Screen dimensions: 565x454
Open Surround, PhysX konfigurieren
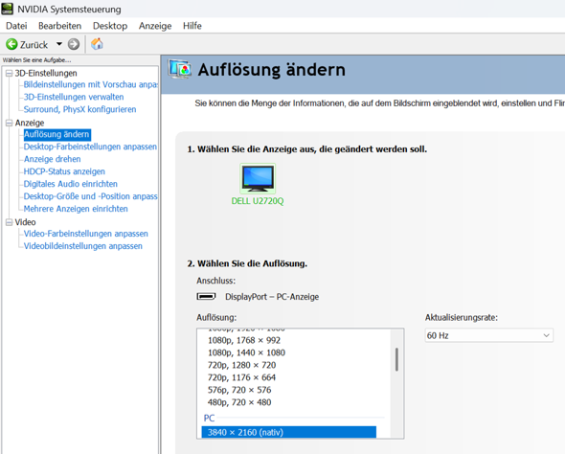click(79, 109)
